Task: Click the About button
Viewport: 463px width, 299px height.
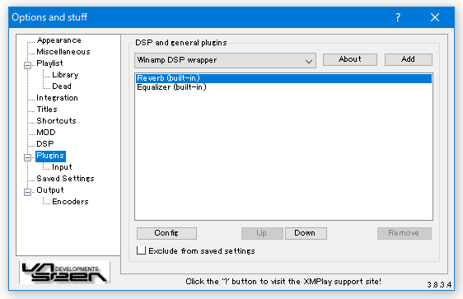Action: (350, 59)
